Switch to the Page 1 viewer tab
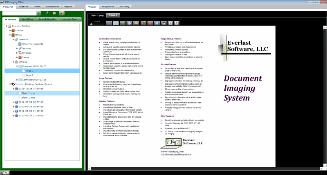The image size is (327, 175). [x=113, y=15]
